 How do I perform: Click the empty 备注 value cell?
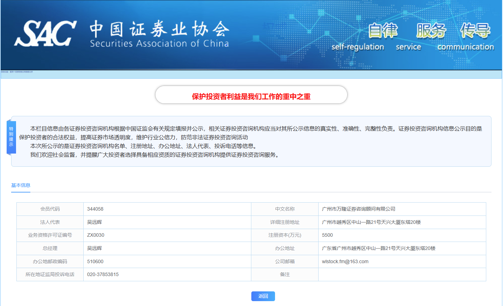(402, 274)
